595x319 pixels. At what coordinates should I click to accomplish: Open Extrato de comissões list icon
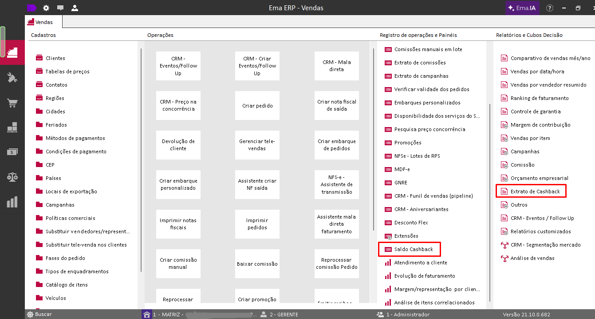click(x=388, y=63)
